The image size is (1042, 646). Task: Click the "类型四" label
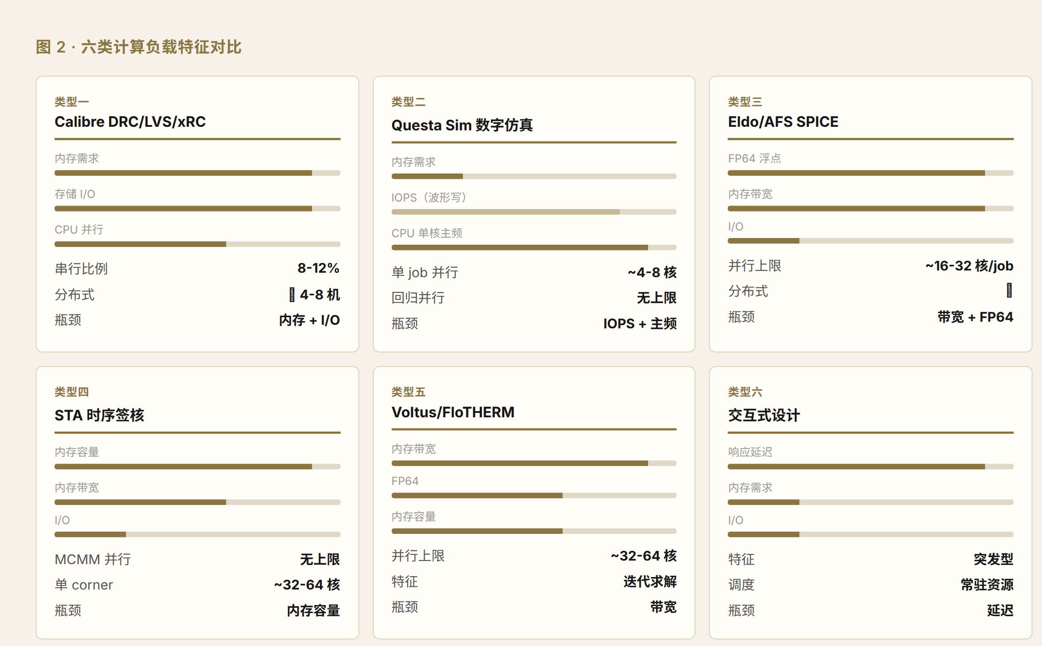72,392
